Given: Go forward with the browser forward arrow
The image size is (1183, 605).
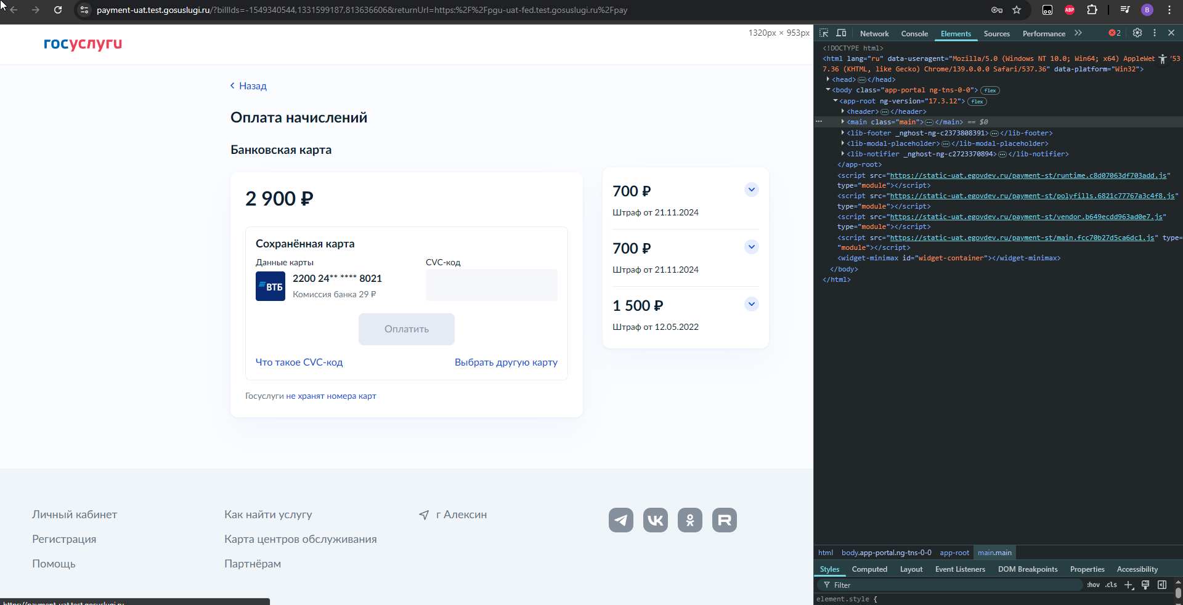Looking at the screenshot, I should [x=35, y=10].
